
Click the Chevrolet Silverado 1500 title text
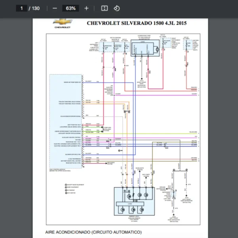point(137,23)
